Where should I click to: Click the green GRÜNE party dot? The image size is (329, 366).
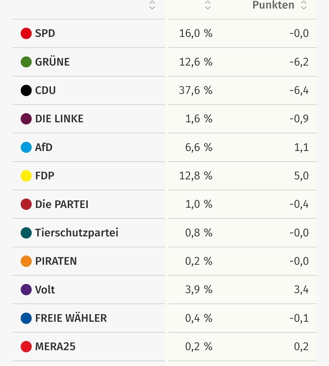tap(26, 62)
